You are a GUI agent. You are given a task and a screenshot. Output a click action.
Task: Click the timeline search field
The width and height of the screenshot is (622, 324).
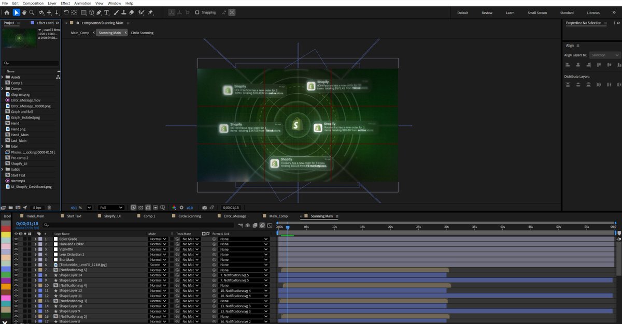[137, 225]
